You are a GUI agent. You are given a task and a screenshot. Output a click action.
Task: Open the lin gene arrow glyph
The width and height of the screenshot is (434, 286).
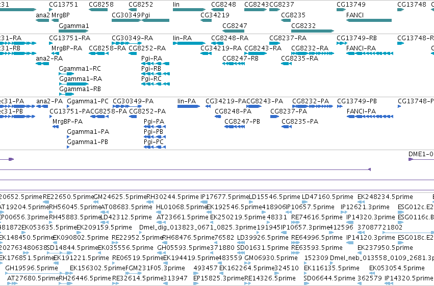(189, 10)
